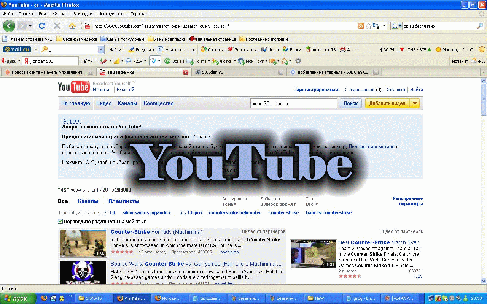Open the Добавить видео dropdown arrow

pyautogui.click(x=415, y=103)
